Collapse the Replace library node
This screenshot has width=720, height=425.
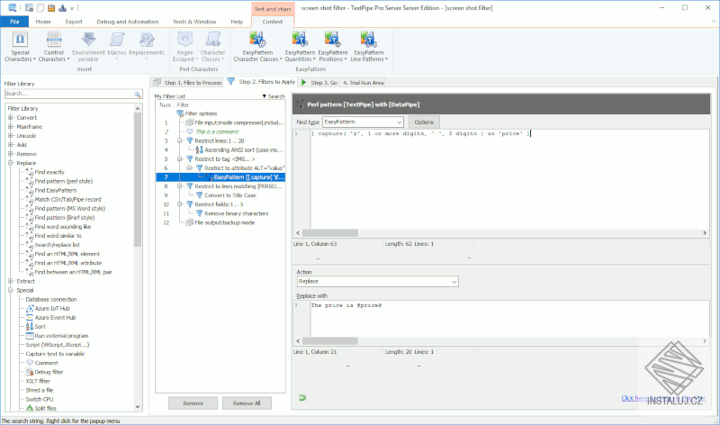click(x=11, y=163)
